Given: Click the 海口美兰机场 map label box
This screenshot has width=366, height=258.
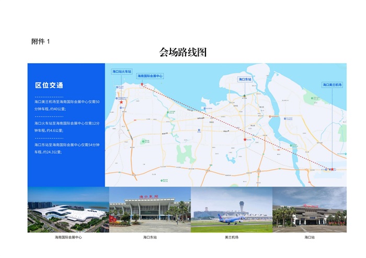Looking at the screenshot, I should (x=332, y=84).
